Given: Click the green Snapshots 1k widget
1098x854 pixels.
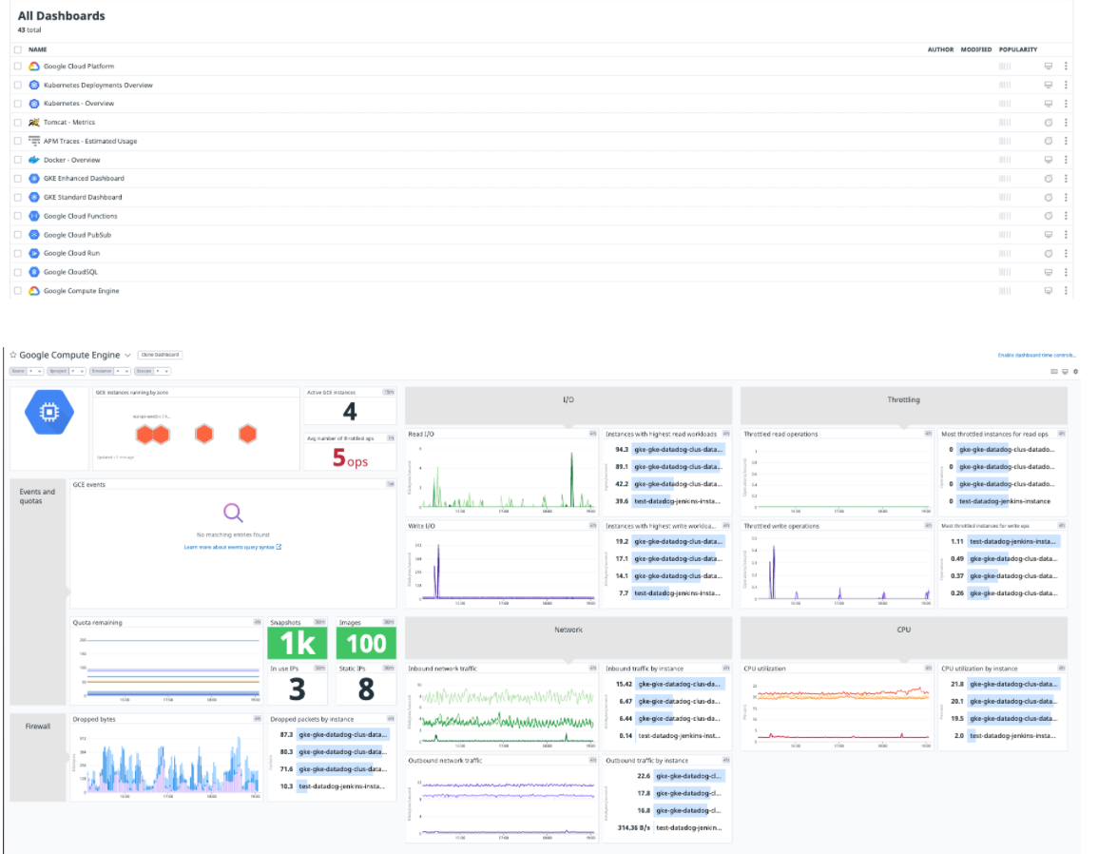Looking at the screenshot, I should (x=297, y=643).
